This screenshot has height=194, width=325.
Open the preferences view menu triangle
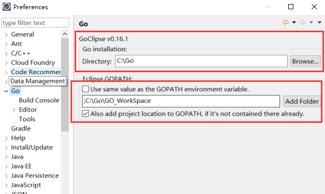tap(319, 23)
